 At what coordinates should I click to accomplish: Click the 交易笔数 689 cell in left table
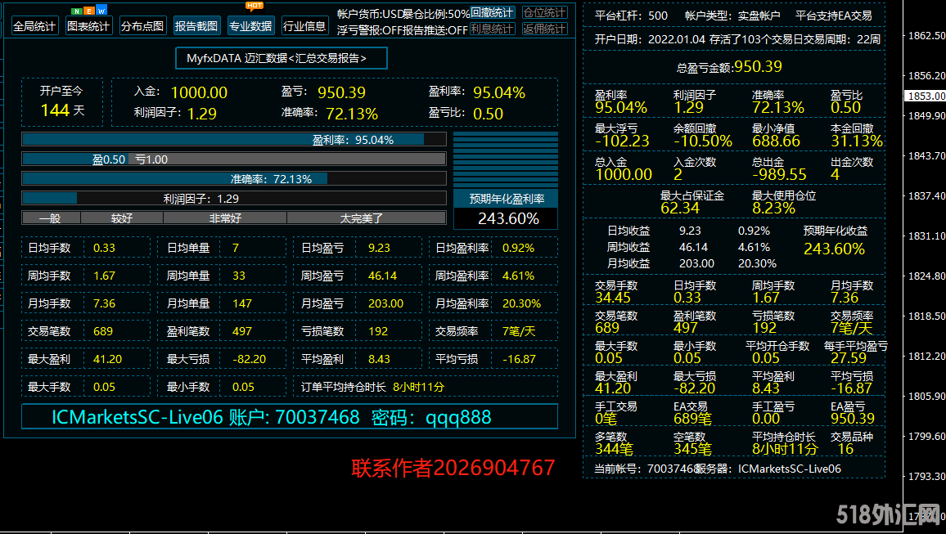pos(86,331)
